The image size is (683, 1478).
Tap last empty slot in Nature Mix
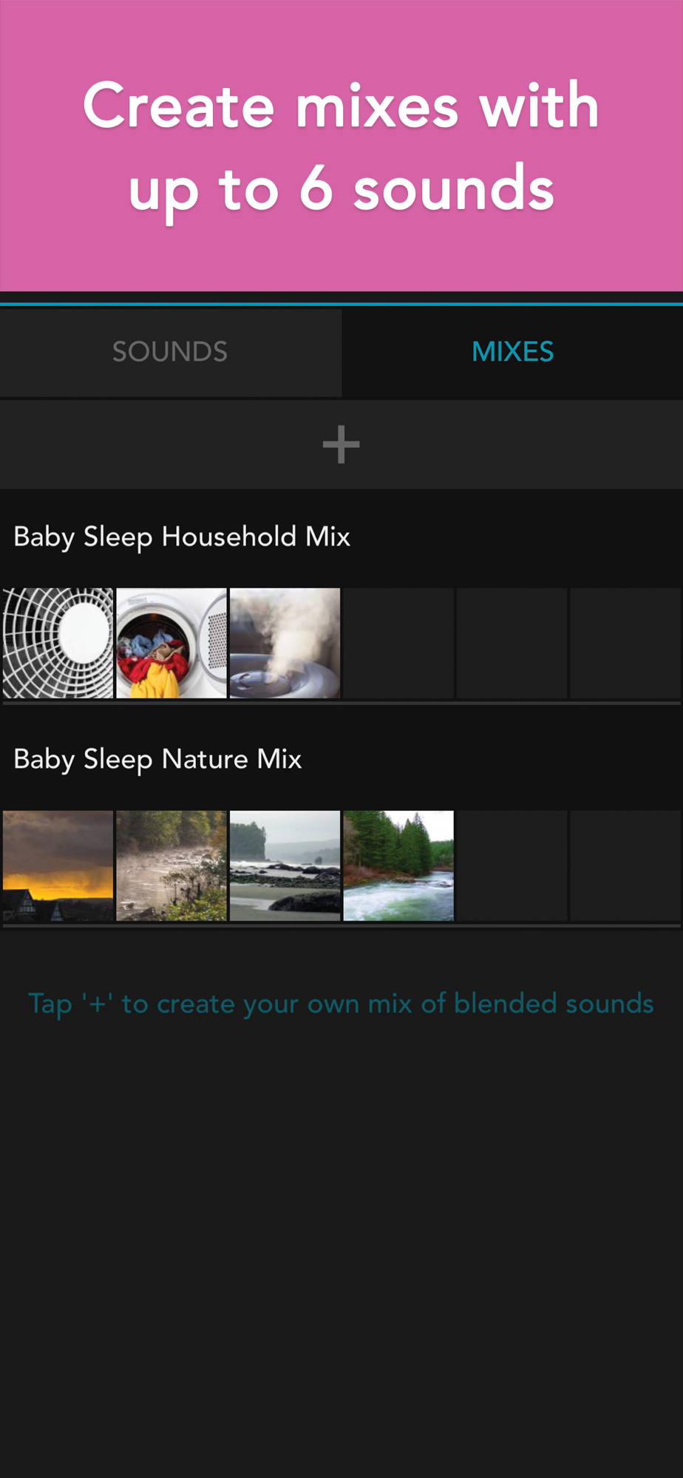tap(625, 865)
